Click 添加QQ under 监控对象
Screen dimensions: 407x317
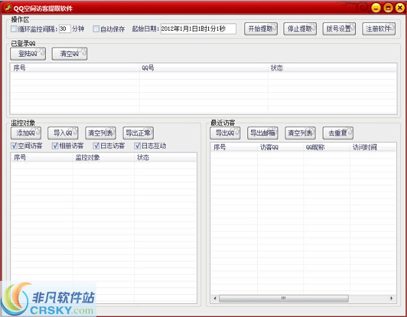point(26,133)
